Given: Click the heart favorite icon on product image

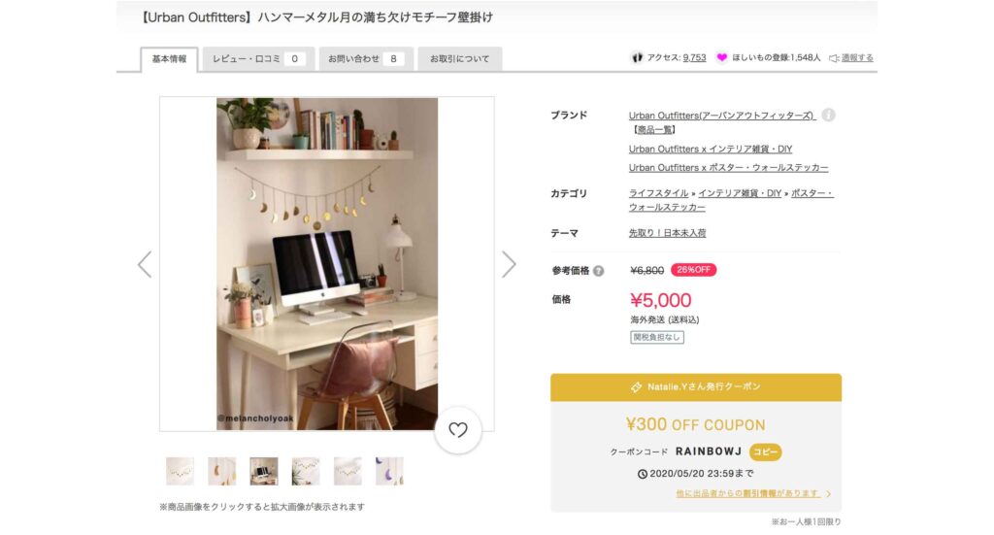Looking at the screenshot, I should coord(458,430).
